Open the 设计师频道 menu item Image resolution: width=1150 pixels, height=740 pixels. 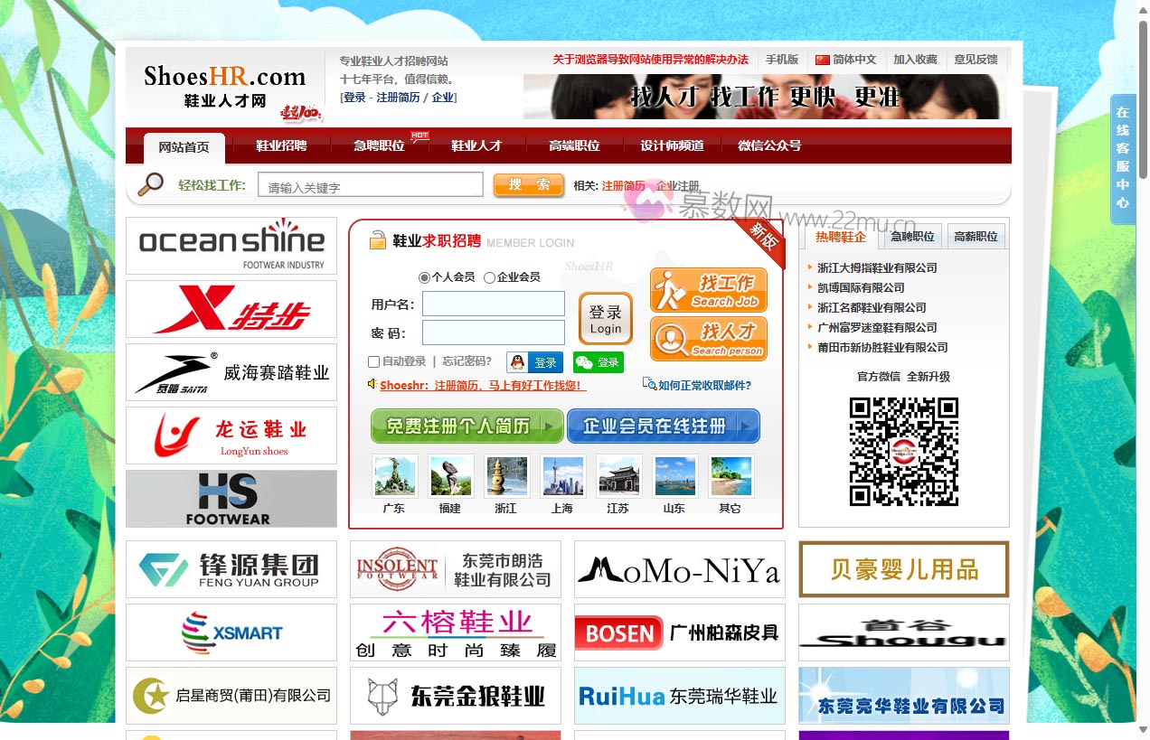(x=671, y=145)
